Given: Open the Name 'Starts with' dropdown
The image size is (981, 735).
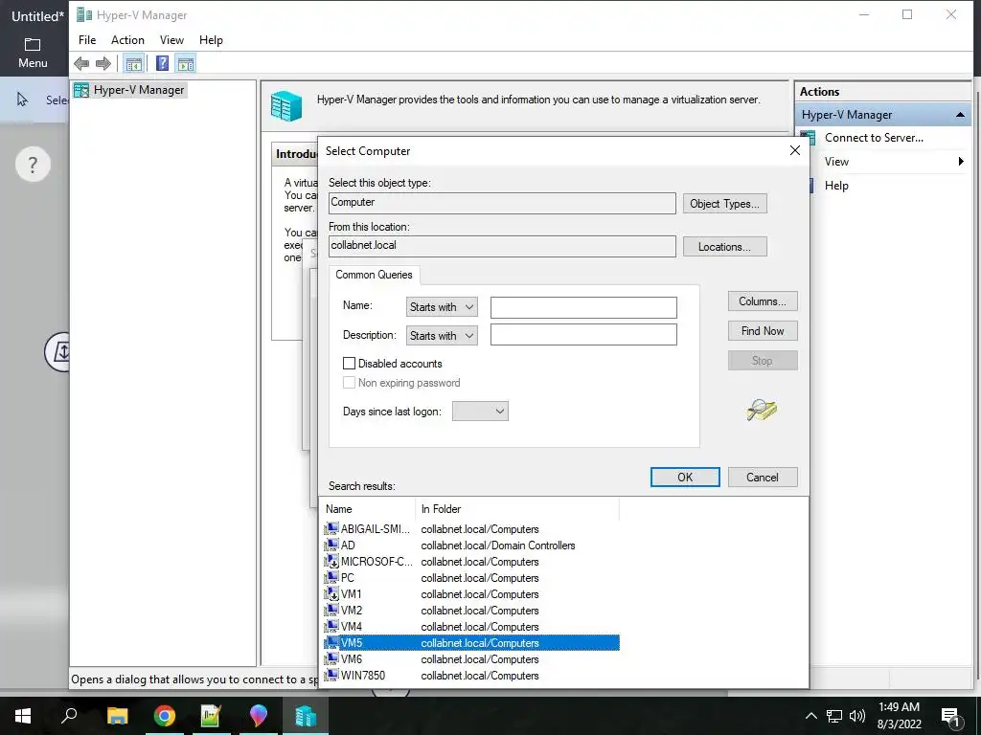Looking at the screenshot, I should [x=442, y=307].
